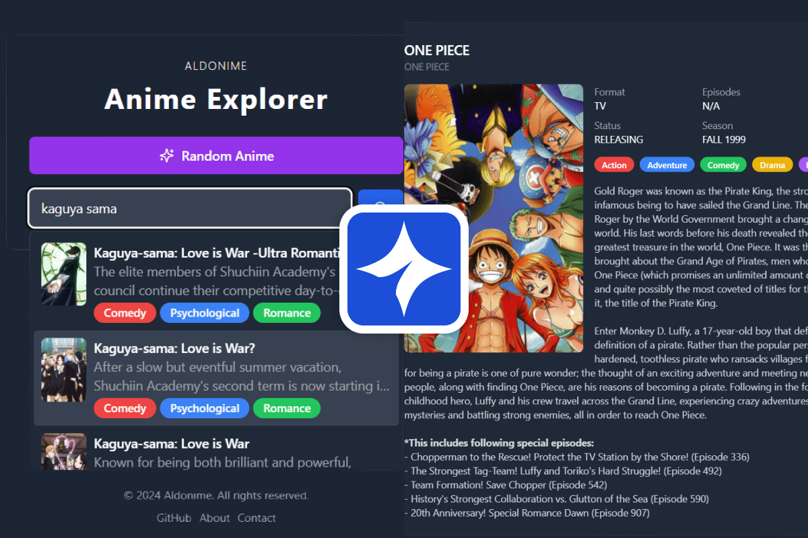Open the Contact footer link
Image resolution: width=808 pixels, height=538 pixels.
(257, 518)
